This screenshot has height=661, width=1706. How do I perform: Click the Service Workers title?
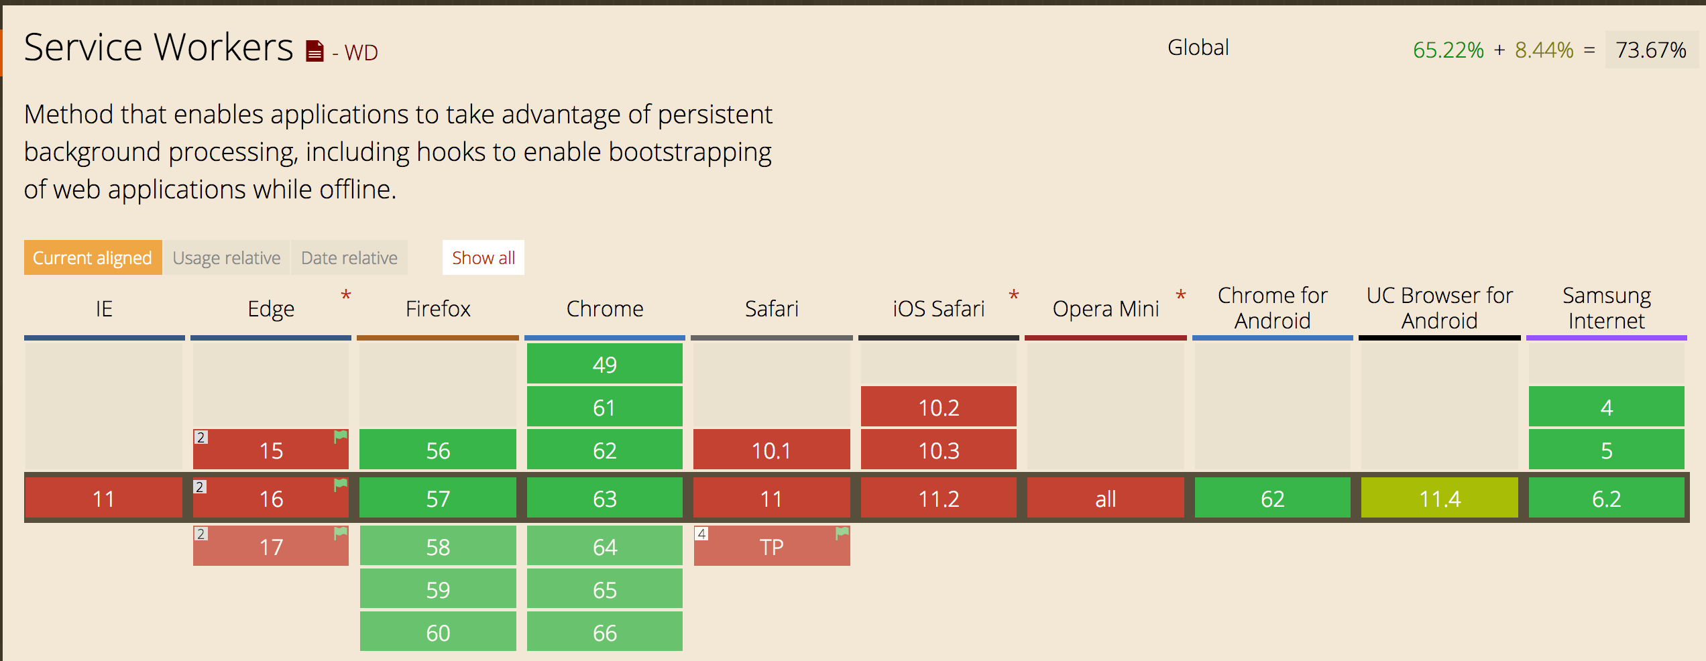[158, 48]
